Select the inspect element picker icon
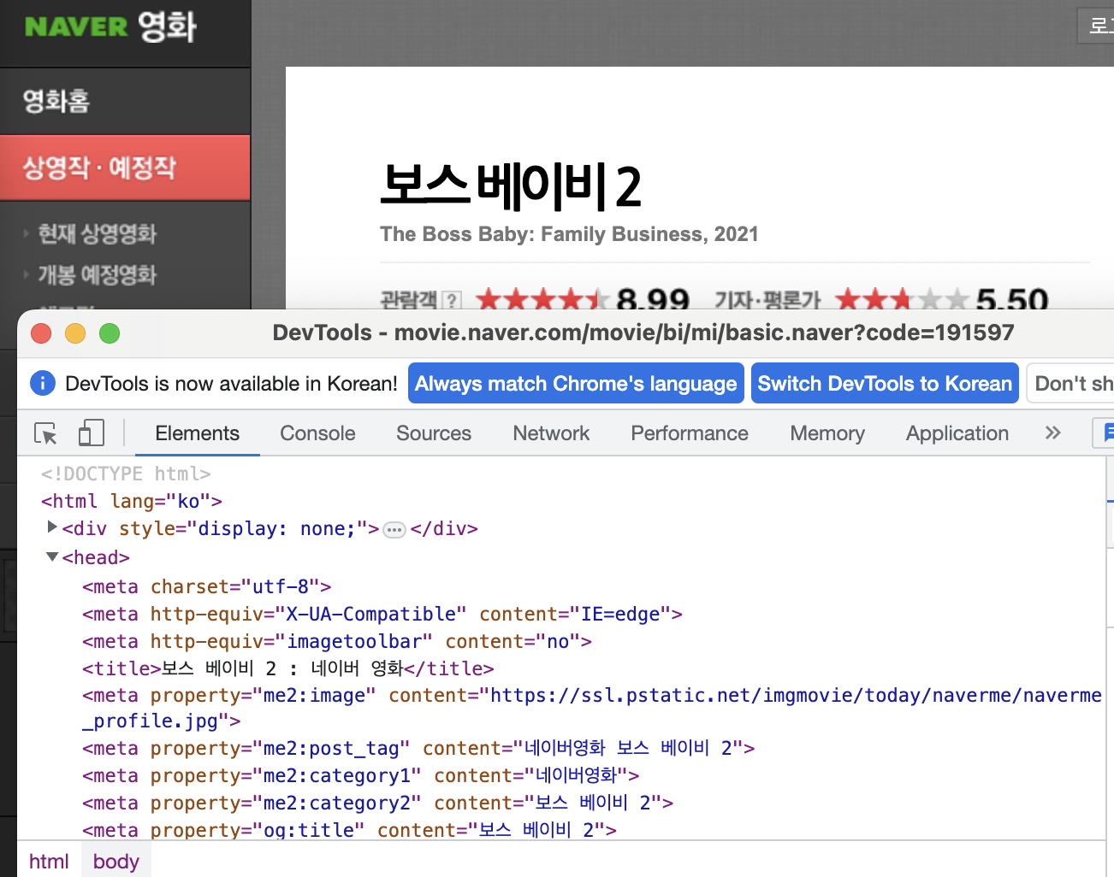Viewport: 1114px width, 877px height. point(45,433)
